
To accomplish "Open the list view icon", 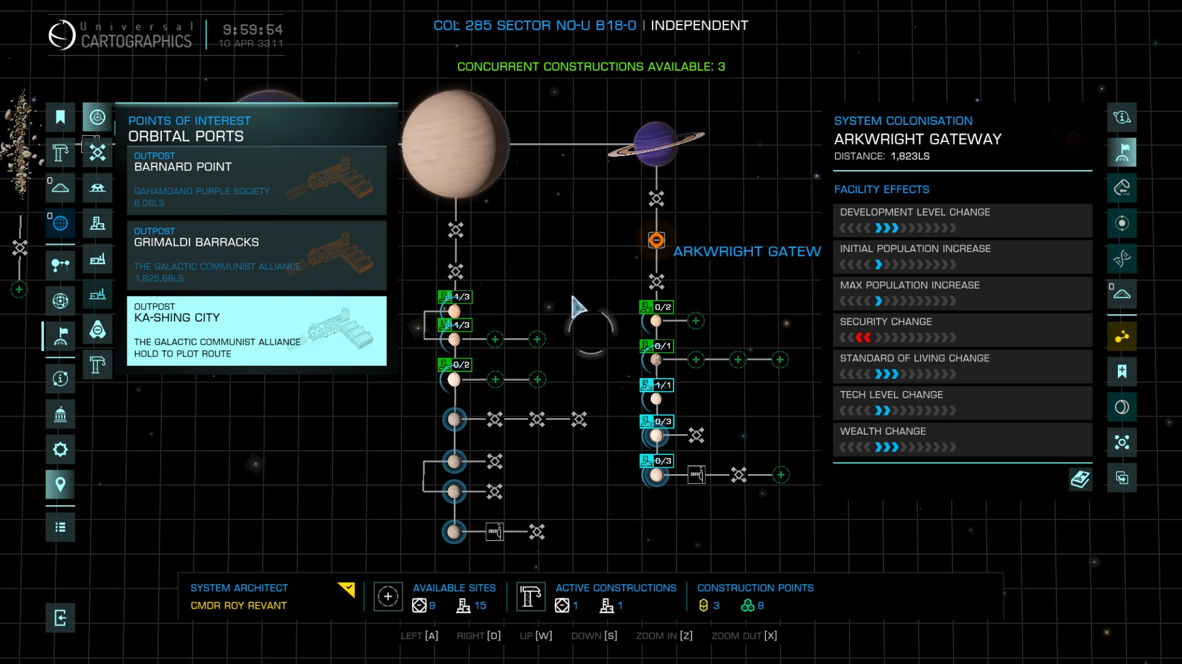I will click(60, 527).
